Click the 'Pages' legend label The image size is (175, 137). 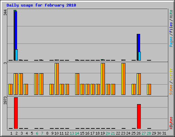coord(171,41)
